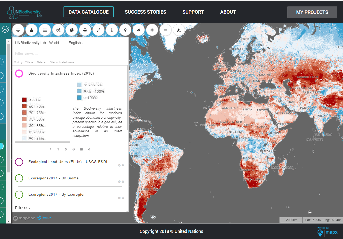Click the down arrow icon under the Biodiversity legend

(58, 149)
